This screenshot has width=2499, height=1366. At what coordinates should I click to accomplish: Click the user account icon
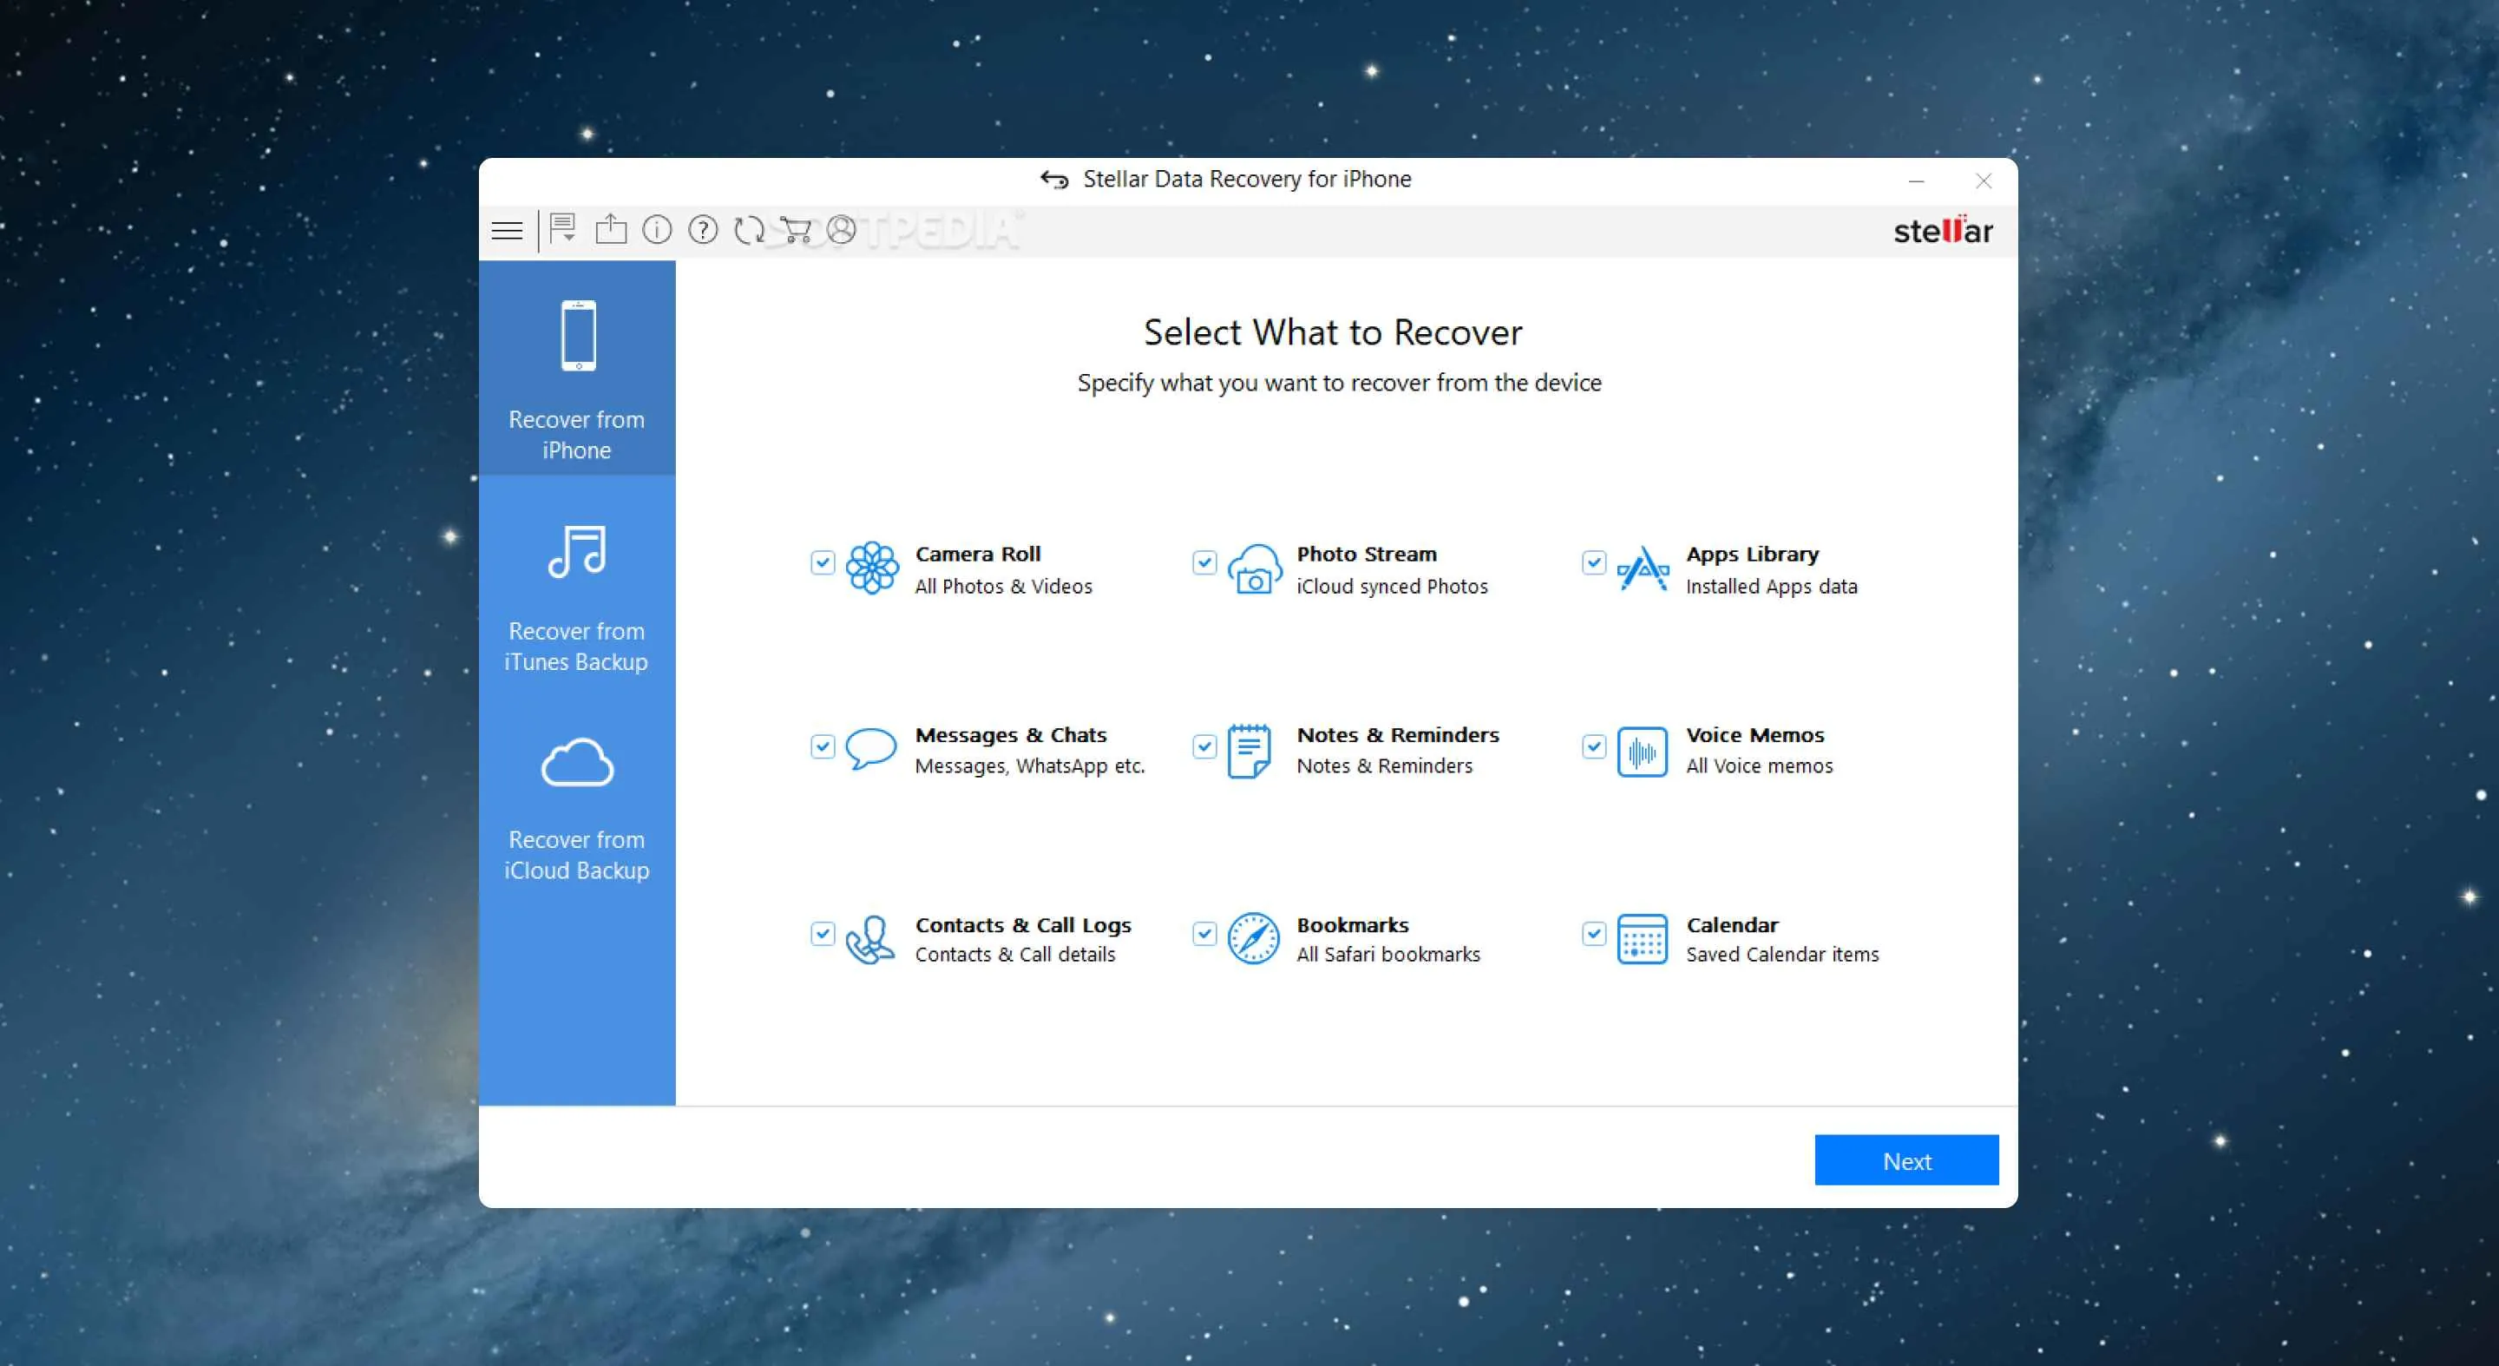tap(842, 230)
